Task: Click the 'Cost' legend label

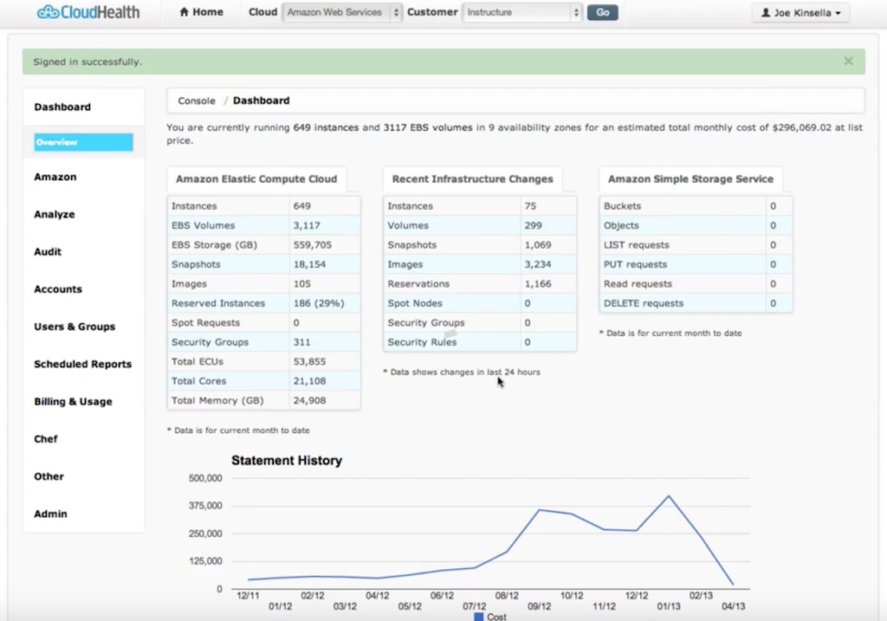Action: [496, 617]
